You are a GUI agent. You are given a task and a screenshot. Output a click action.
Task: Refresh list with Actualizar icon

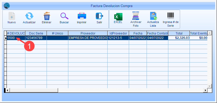pos(29,16)
